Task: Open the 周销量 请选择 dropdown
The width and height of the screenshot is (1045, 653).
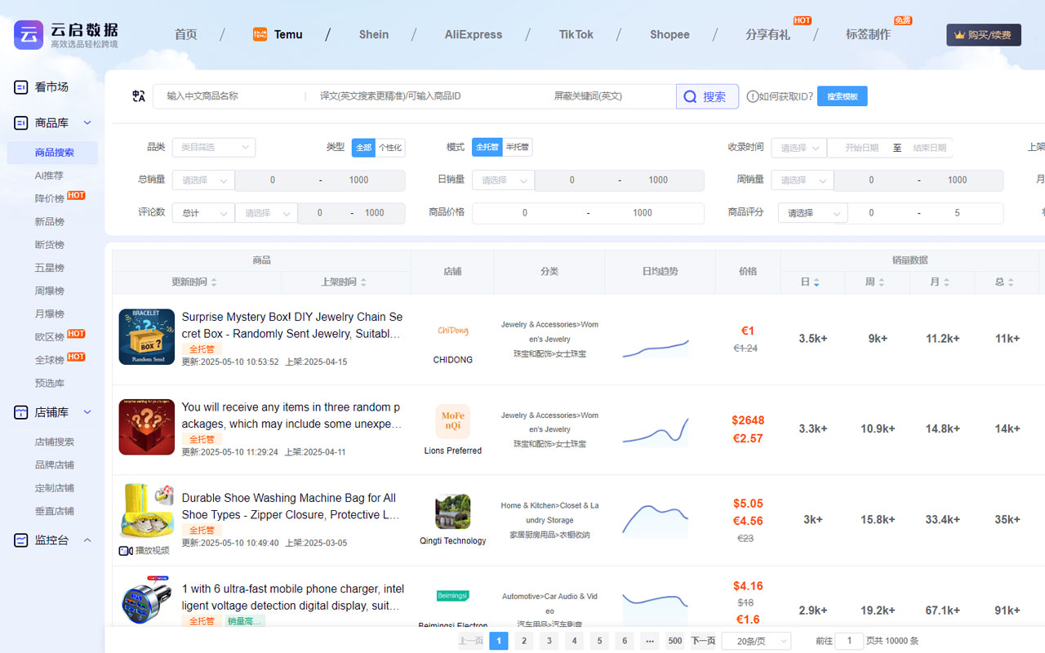Action: click(803, 180)
